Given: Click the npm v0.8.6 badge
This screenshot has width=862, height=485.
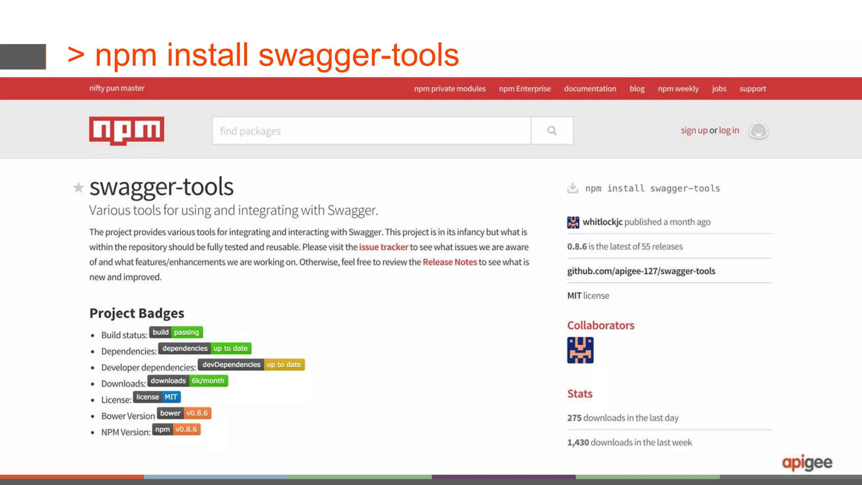Looking at the screenshot, I should [x=176, y=429].
